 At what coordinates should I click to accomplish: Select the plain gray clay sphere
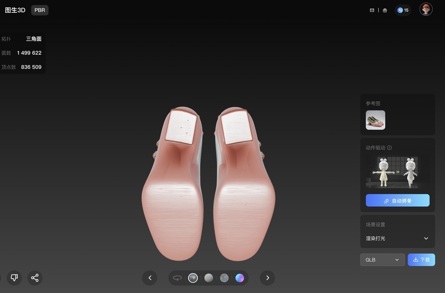pyautogui.click(x=209, y=278)
